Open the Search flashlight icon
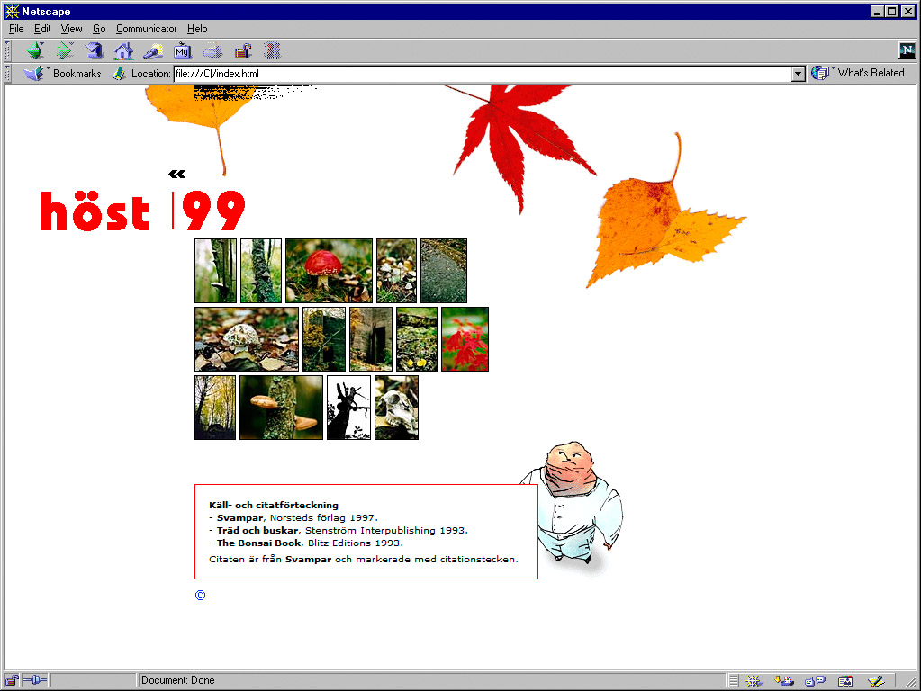The width and height of the screenshot is (921, 691). (x=153, y=51)
